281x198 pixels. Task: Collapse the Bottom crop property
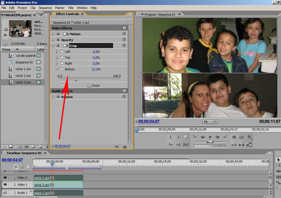tap(57, 69)
